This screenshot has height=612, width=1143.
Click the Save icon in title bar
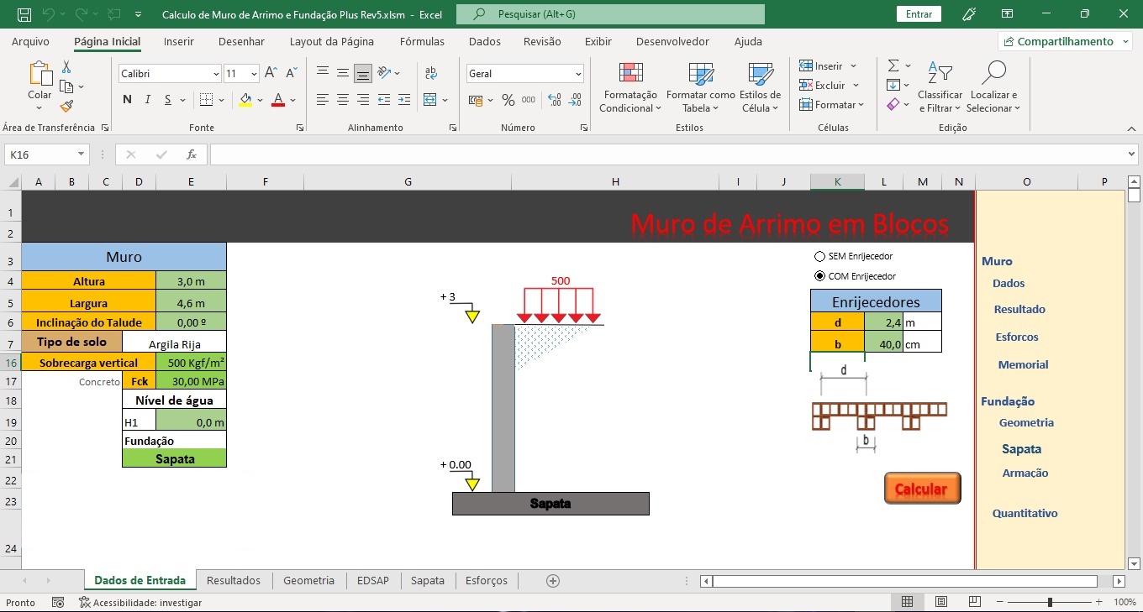24,14
